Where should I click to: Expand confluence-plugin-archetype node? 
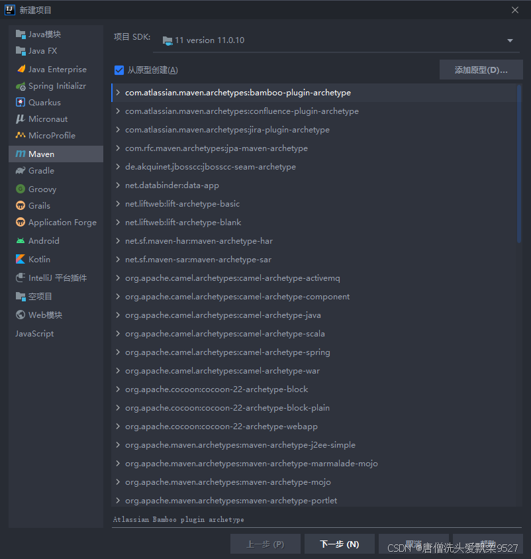tap(118, 111)
